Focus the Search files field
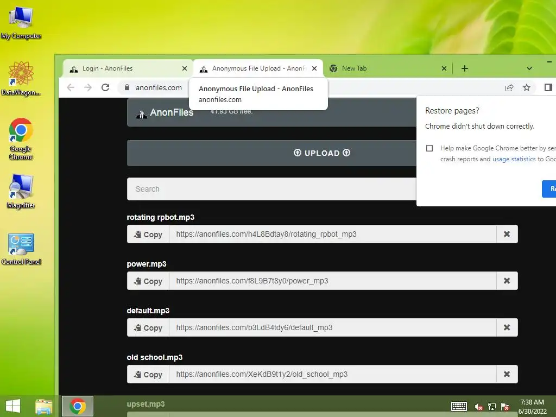Image resolution: width=556 pixels, height=417 pixels. click(271, 189)
